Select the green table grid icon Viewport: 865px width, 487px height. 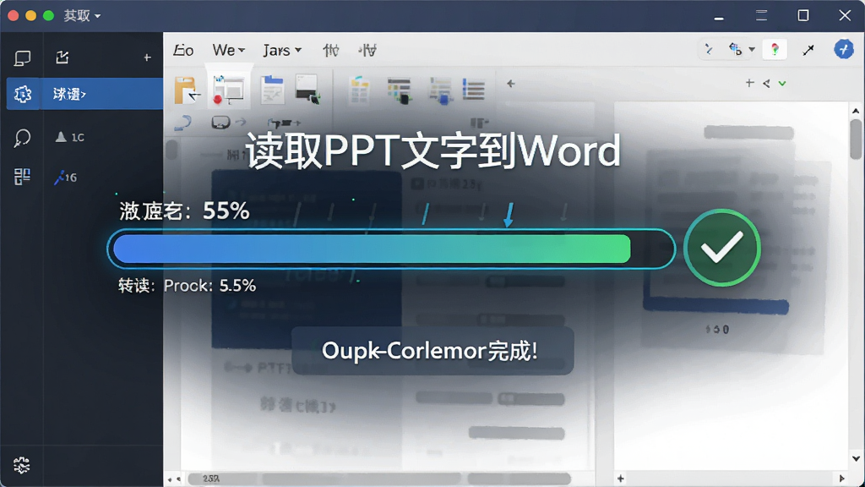[360, 90]
